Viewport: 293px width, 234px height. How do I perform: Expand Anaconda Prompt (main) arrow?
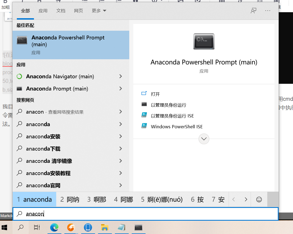point(121,89)
